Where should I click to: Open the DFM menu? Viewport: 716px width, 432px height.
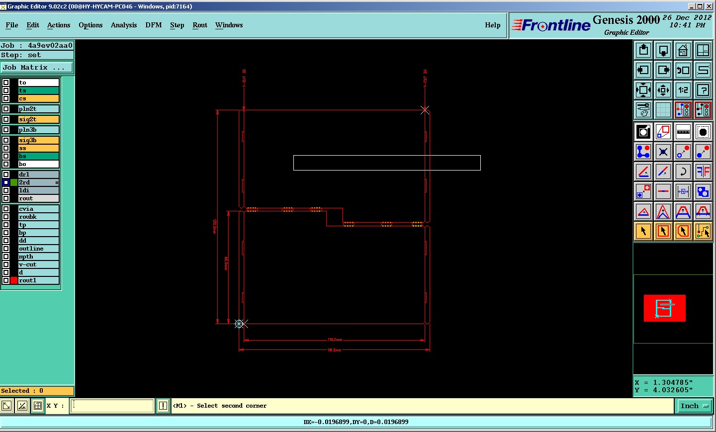coord(154,25)
